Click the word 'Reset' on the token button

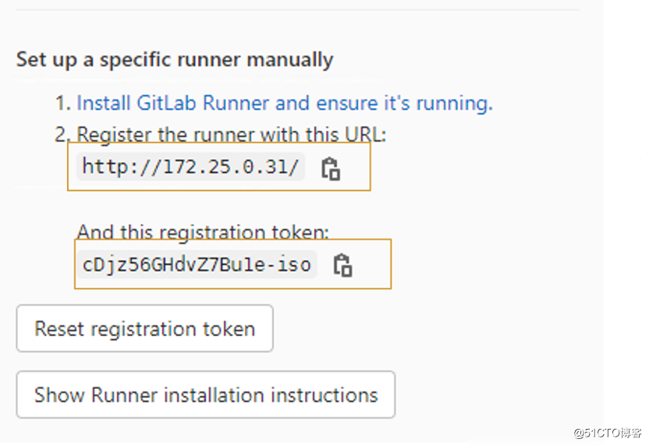click(x=59, y=329)
